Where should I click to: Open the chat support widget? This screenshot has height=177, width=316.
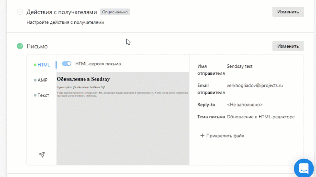coord(304,168)
